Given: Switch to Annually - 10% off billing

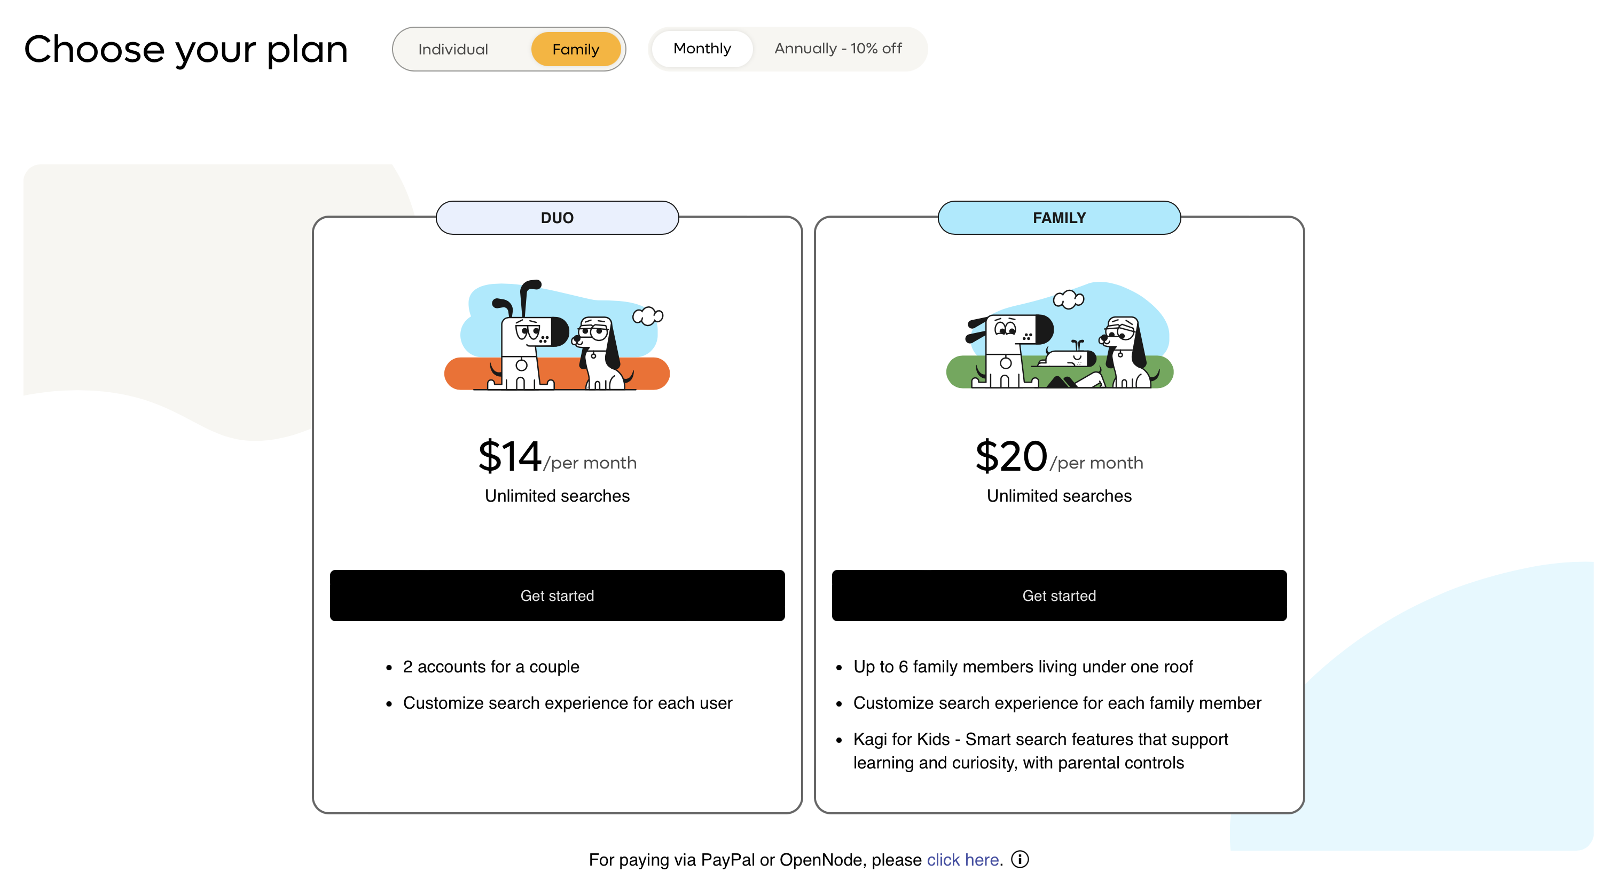Looking at the screenshot, I should point(837,48).
